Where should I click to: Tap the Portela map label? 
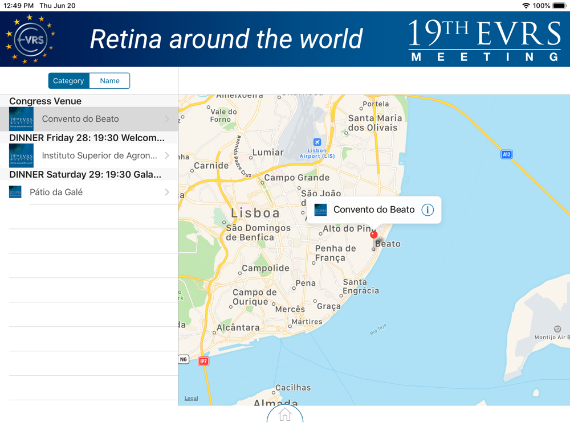[376, 104]
